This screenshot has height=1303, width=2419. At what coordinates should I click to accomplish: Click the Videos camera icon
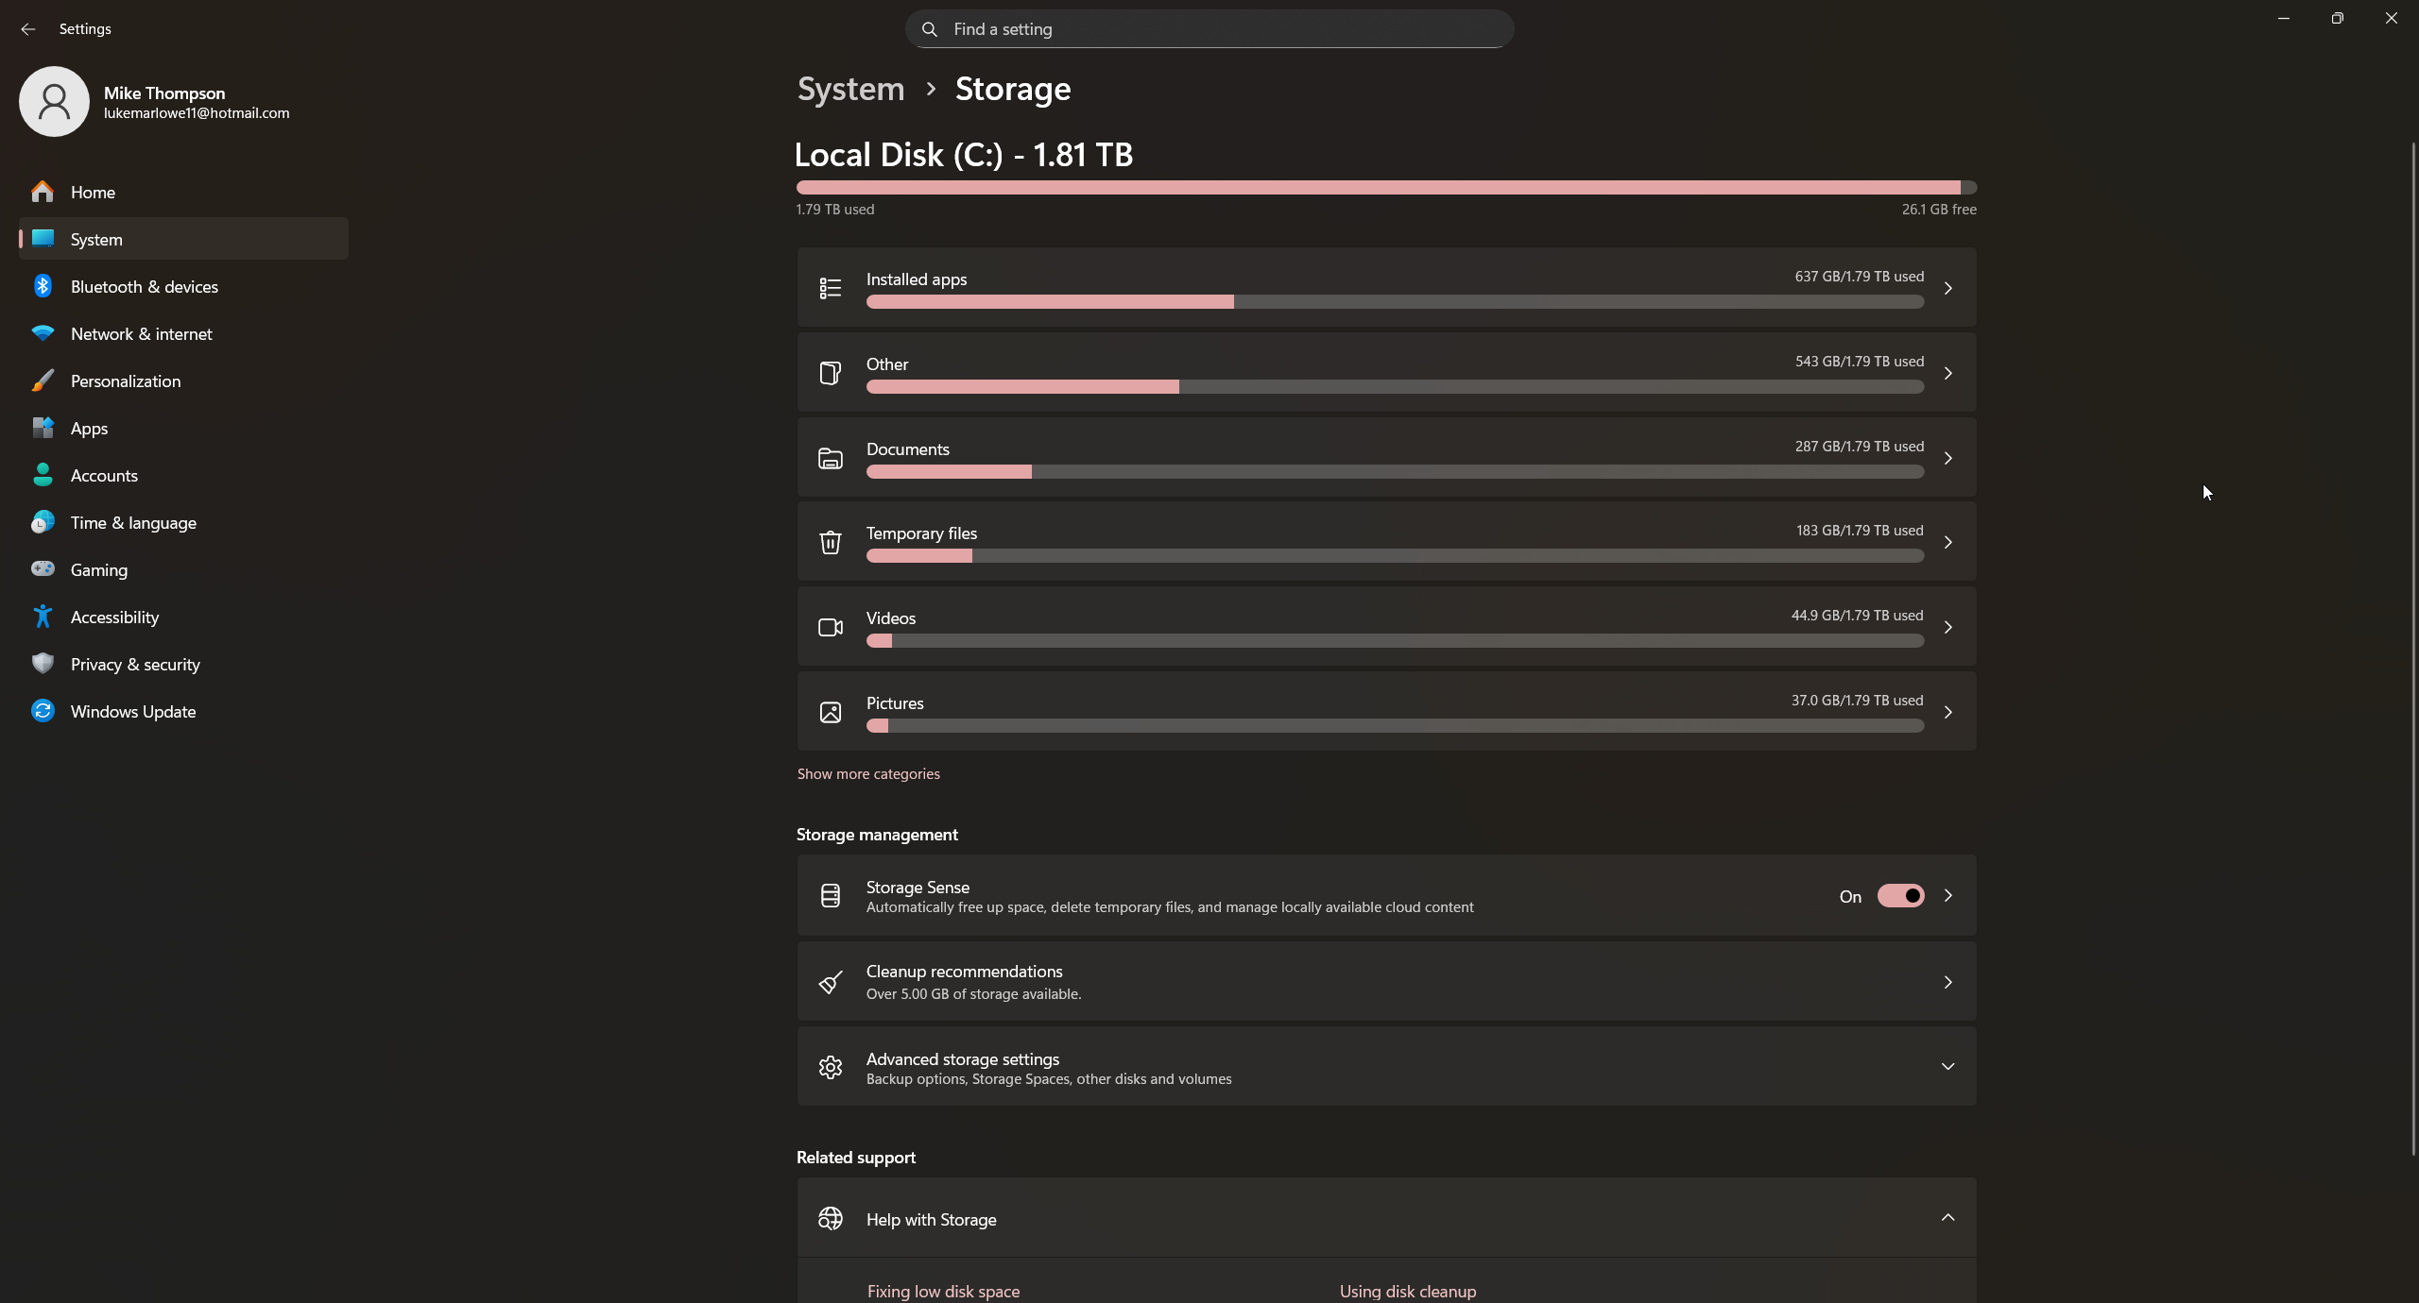tap(830, 627)
